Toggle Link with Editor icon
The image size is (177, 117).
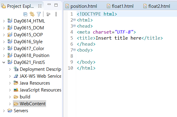click(32, 14)
